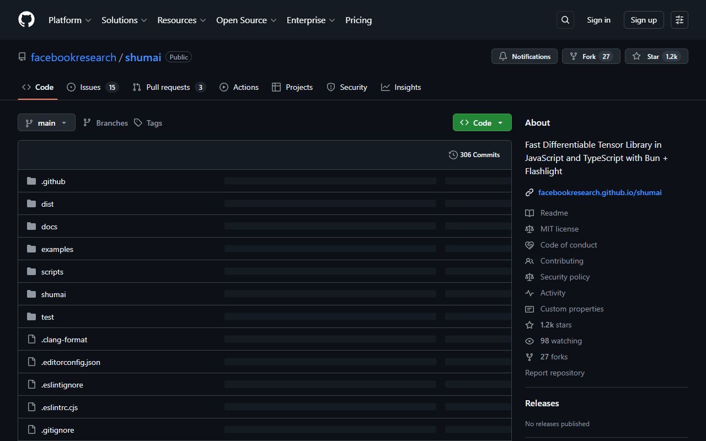The image size is (706, 441).
Task: Open the 306 Commits history
Action: 479,155
